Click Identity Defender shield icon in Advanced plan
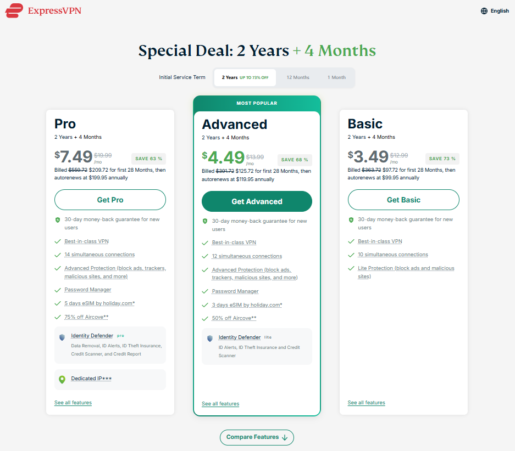The height and width of the screenshot is (451, 515). (209, 339)
